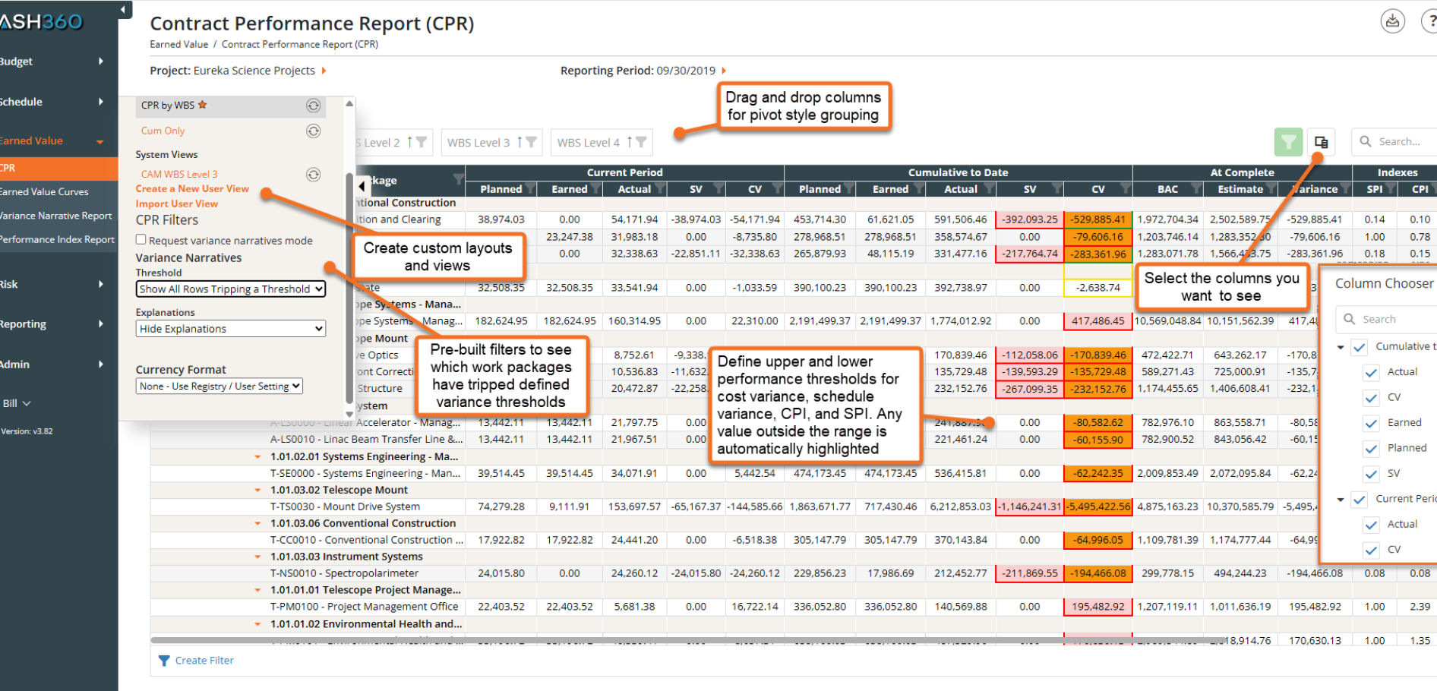Open the Variance Narrative Report page
This screenshot has height=691, width=1437.
point(55,216)
